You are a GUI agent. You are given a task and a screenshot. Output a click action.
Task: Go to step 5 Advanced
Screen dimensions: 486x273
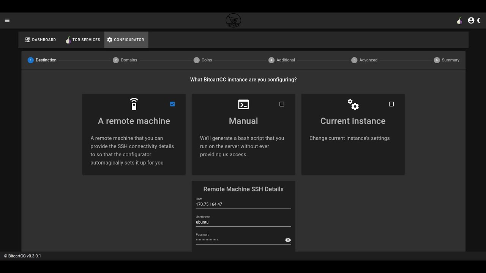click(x=364, y=60)
